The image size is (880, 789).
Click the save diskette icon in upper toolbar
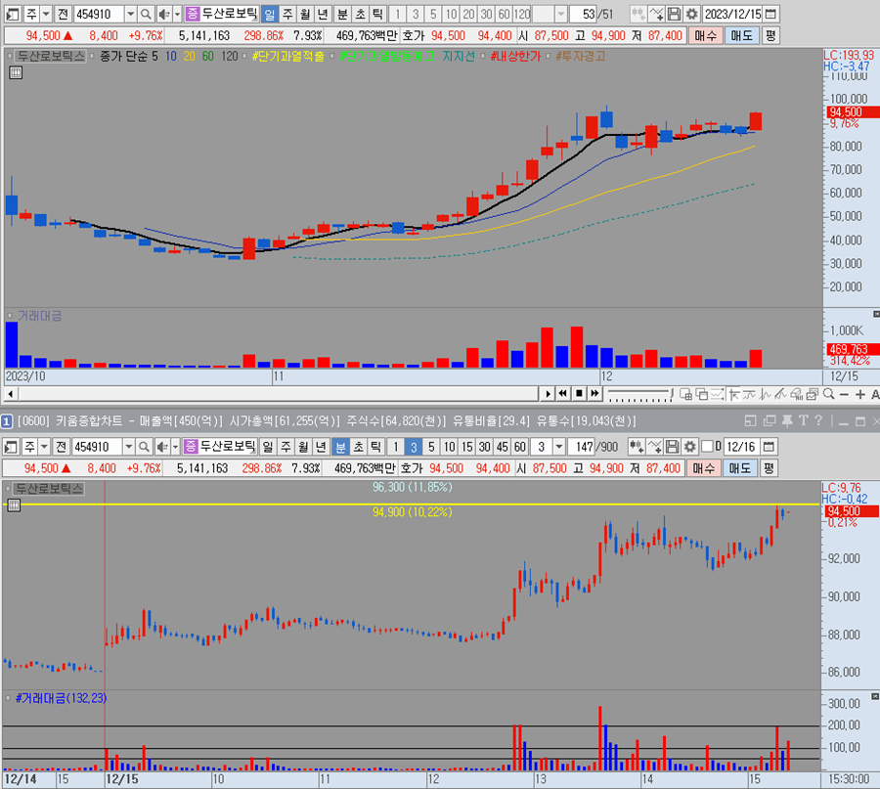pos(674,14)
